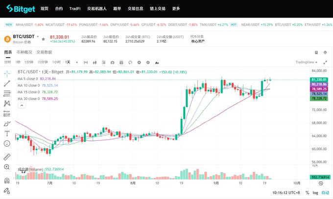Select the 15分钟 interval
Viewport: 333px width, 199px height.
[43, 62]
